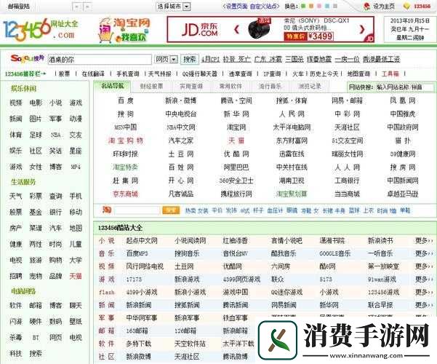437x364 pixels.
Task: Show previous product in JD banner
Action: (x=236, y=29)
